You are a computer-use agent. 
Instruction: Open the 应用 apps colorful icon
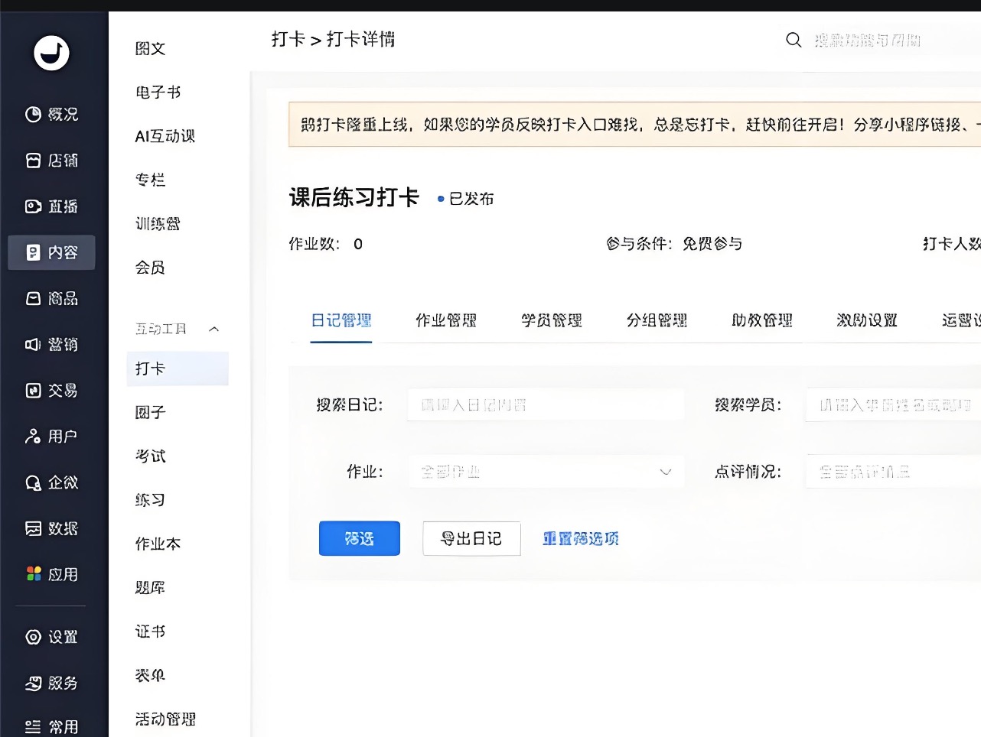click(x=33, y=574)
